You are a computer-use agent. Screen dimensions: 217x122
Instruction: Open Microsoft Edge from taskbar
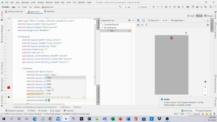(x=35, y=119)
